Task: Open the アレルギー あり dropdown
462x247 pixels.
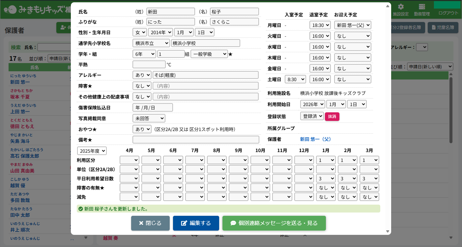Action: [142, 75]
